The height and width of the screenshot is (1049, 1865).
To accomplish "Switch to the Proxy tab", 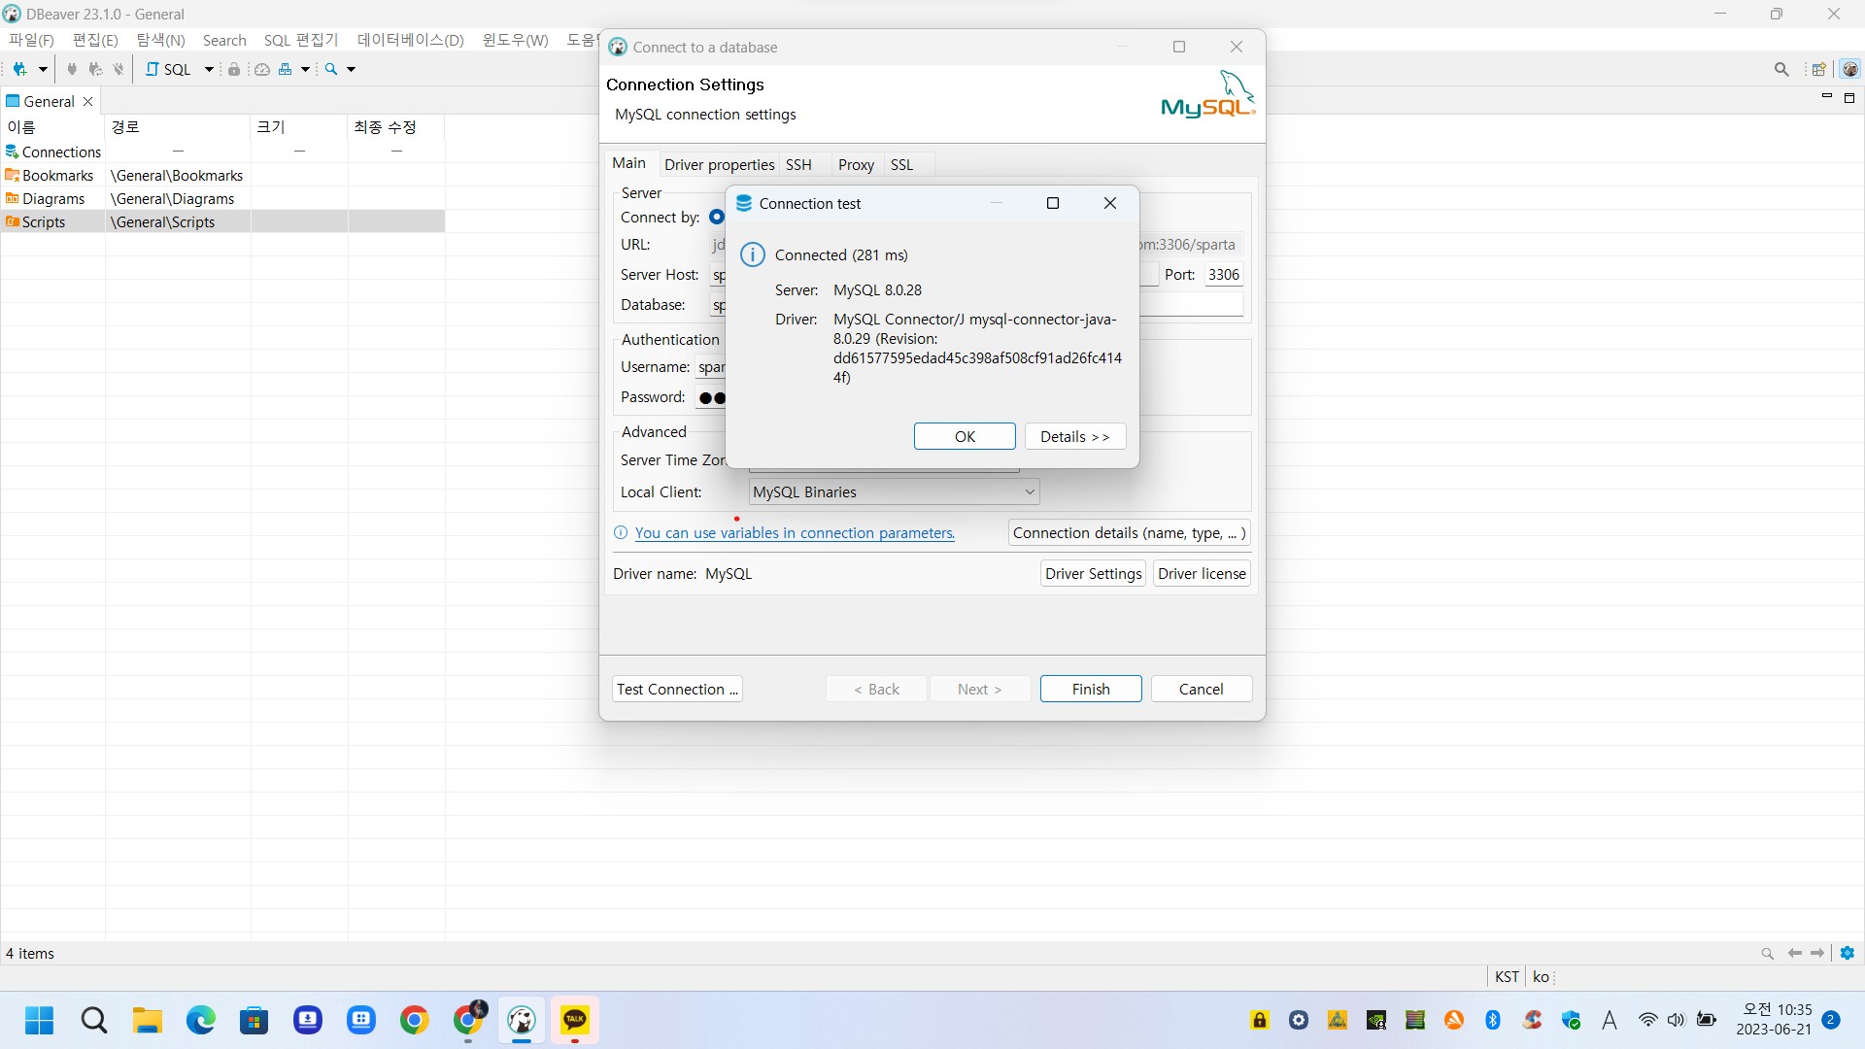I will pos(856,164).
